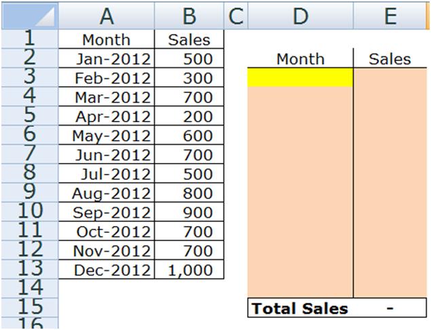431x330 pixels.
Task: Select row 14 header
Action: pyautogui.click(x=29, y=289)
